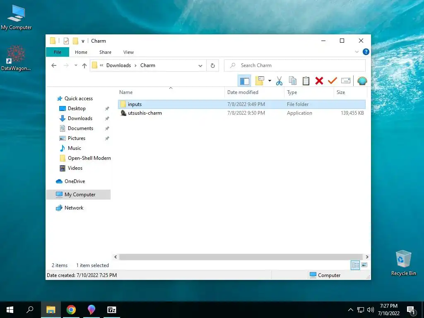Open Documents in the navigation pane
Screen dimensions: 424x318
click(80, 128)
